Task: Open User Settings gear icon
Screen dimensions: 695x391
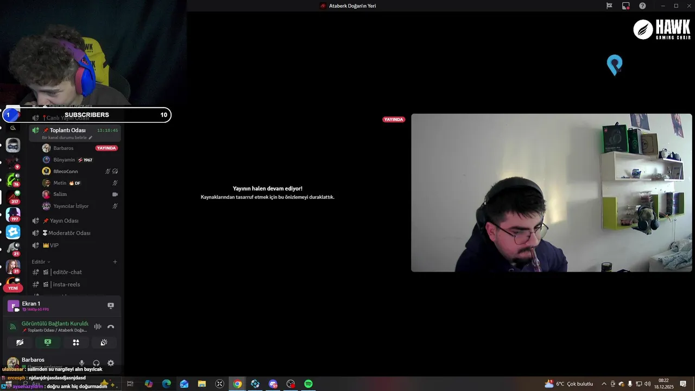Action: (x=111, y=363)
